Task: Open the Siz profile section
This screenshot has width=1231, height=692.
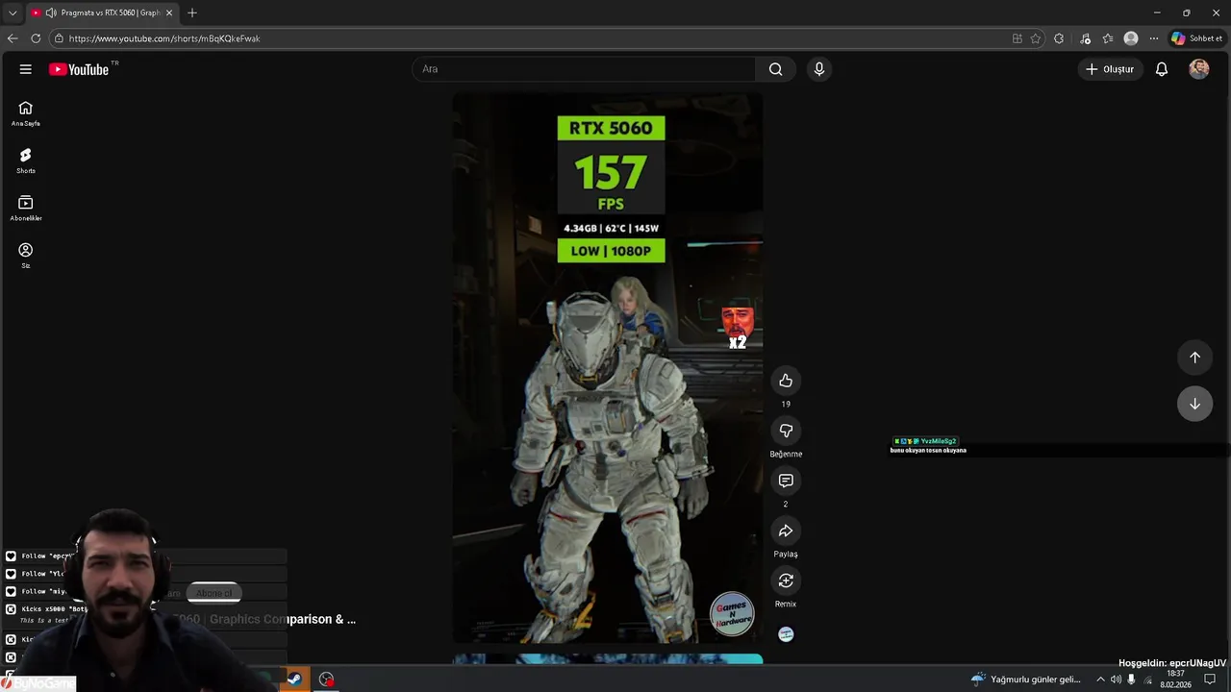Action: [26, 255]
